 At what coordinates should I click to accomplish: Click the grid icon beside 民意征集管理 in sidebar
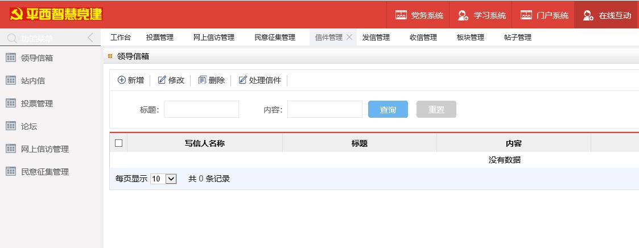11,172
